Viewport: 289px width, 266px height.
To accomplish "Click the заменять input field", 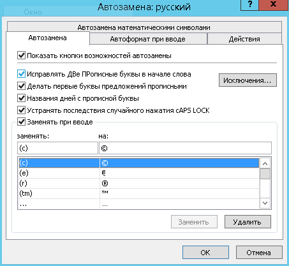I will (57, 148).
